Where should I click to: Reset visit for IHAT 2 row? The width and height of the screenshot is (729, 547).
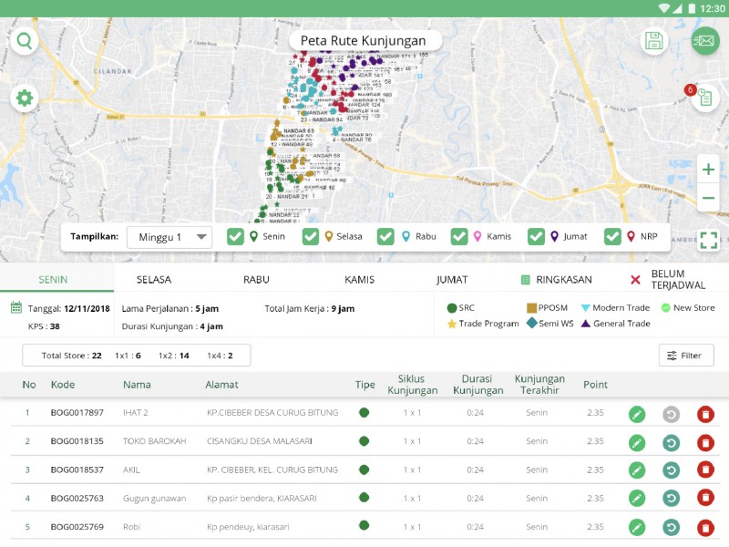coord(671,414)
